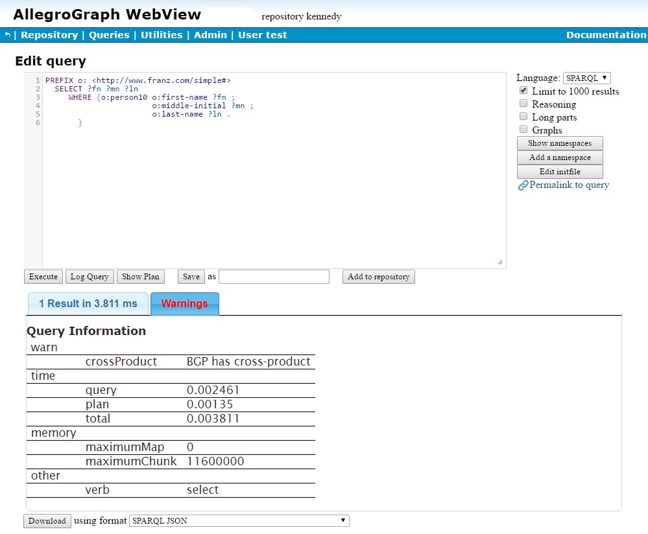This screenshot has height=534, width=648.
Task: Tick the Graphs checkbox
Action: coord(523,130)
